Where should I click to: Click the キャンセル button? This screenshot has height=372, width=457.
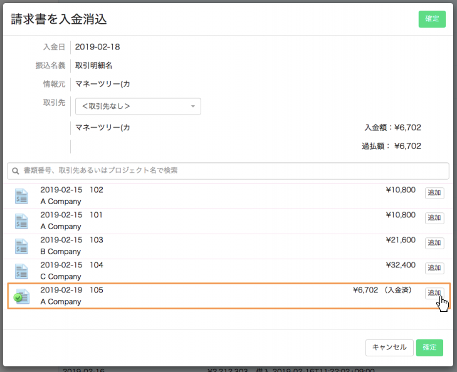point(389,348)
